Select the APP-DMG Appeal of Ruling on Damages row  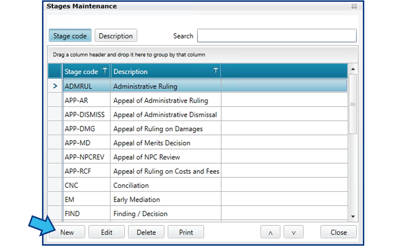click(x=198, y=129)
